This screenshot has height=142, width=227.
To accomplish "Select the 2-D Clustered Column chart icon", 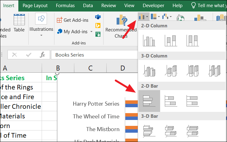I will pyautogui.click(x=149, y=41).
